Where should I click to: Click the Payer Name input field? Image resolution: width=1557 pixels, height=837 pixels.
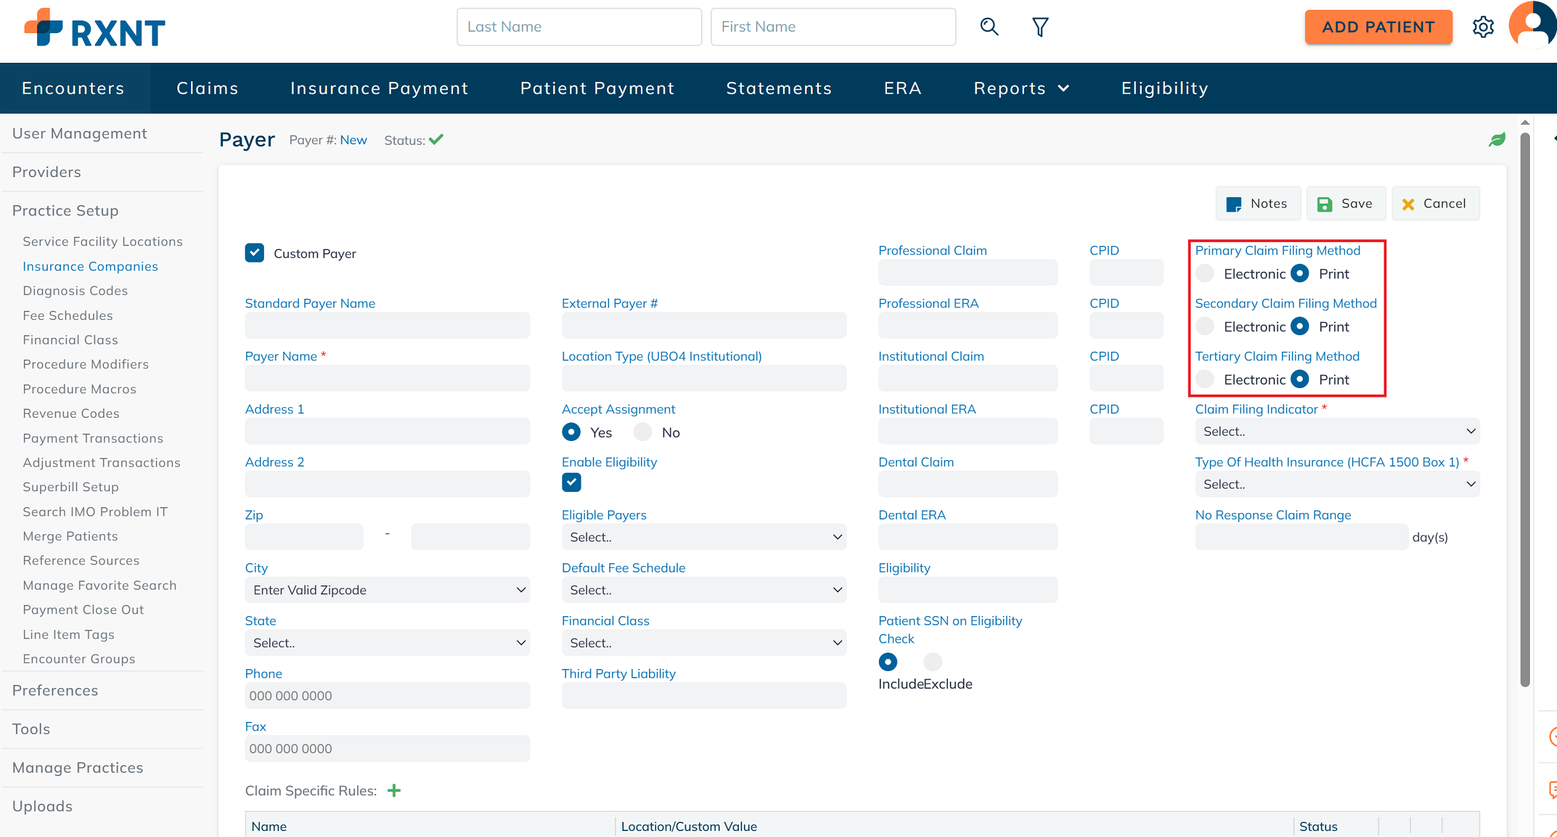(x=387, y=378)
